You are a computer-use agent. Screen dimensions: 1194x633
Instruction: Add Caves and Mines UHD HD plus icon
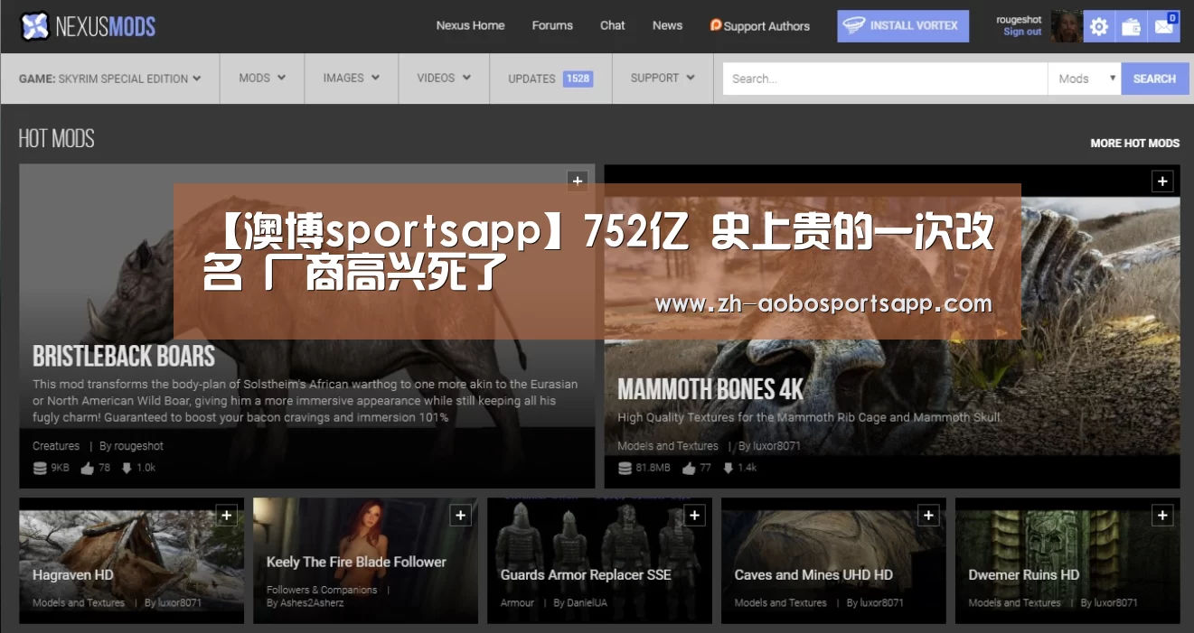tap(928, 516)
